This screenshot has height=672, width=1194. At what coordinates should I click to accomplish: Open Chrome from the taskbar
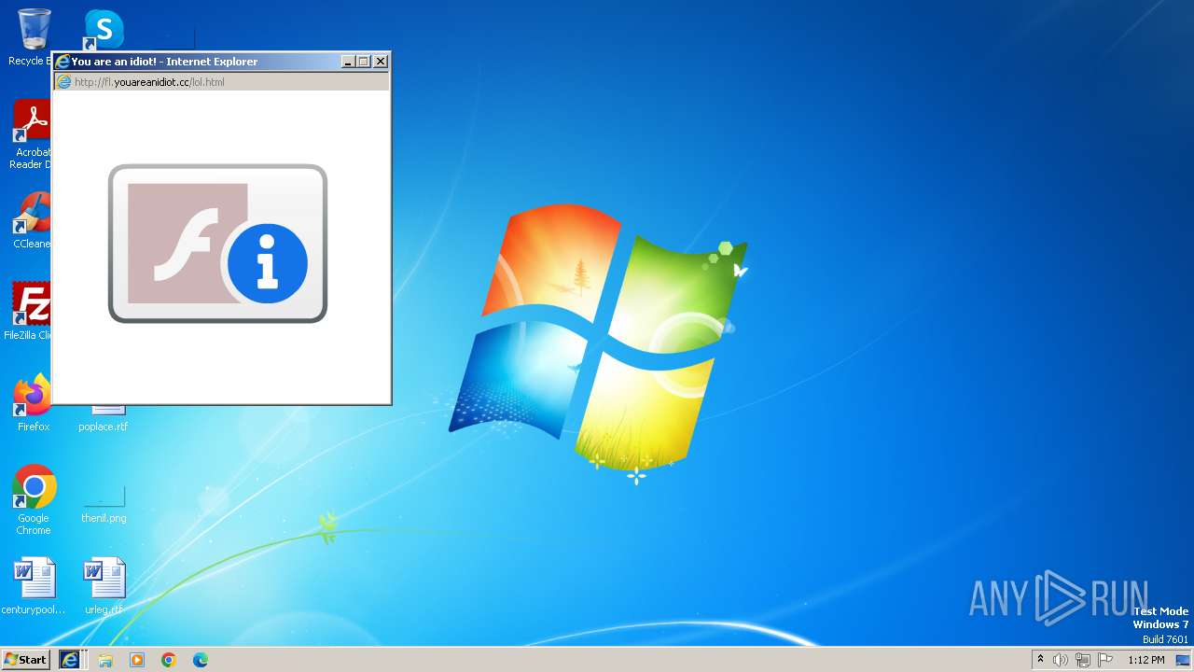169,660
